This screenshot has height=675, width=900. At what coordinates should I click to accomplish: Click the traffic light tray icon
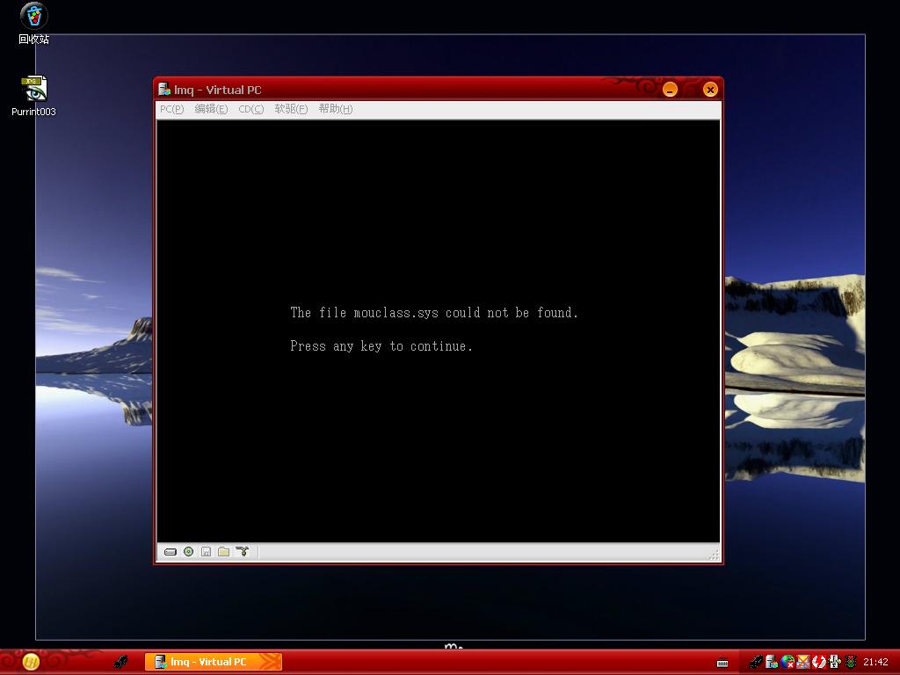point(851,662)
